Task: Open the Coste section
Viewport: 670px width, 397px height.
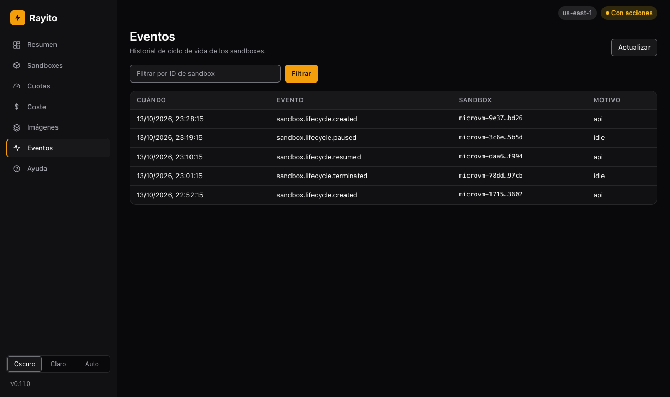Action: [x=59, y=107]
